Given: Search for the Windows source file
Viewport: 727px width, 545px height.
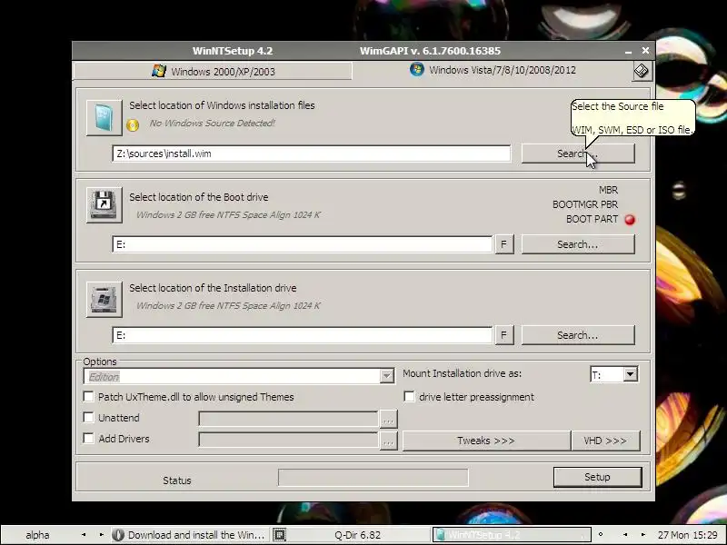Looking at the screenshot, I should pos(578,154).
